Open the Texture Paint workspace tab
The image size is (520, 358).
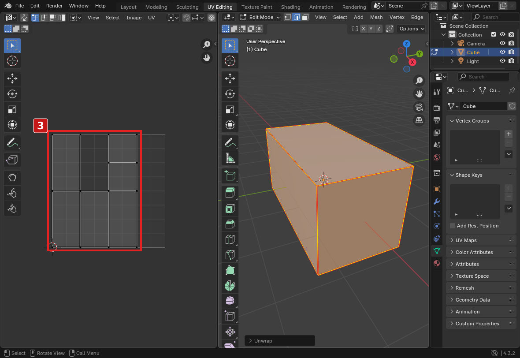click(x=256, y=7)
